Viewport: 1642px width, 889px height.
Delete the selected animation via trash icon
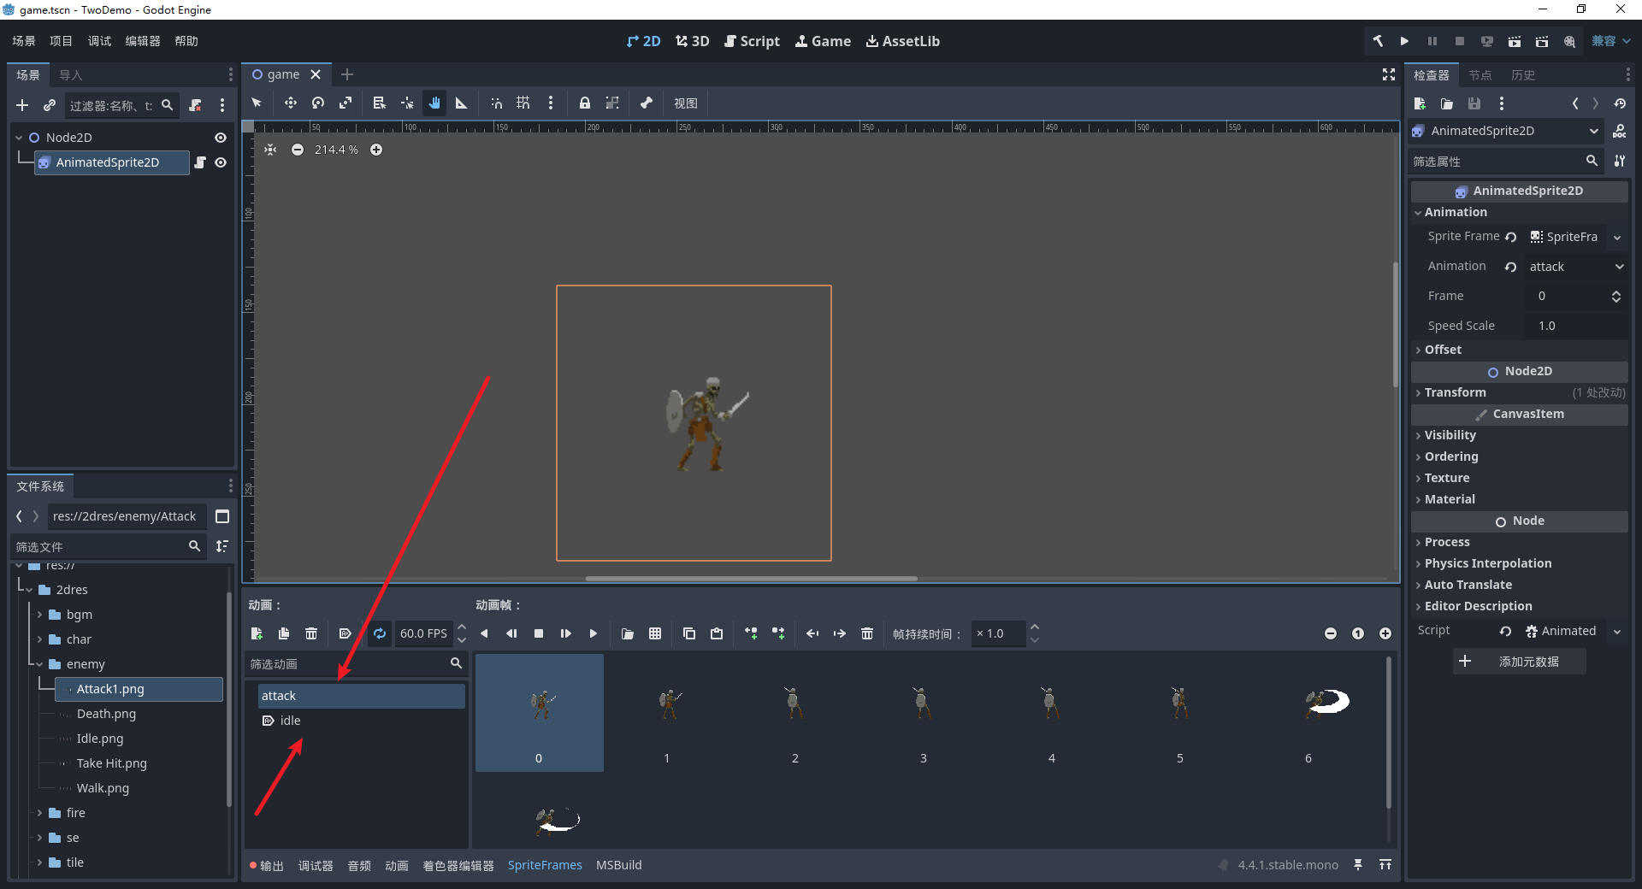[311, 633]
